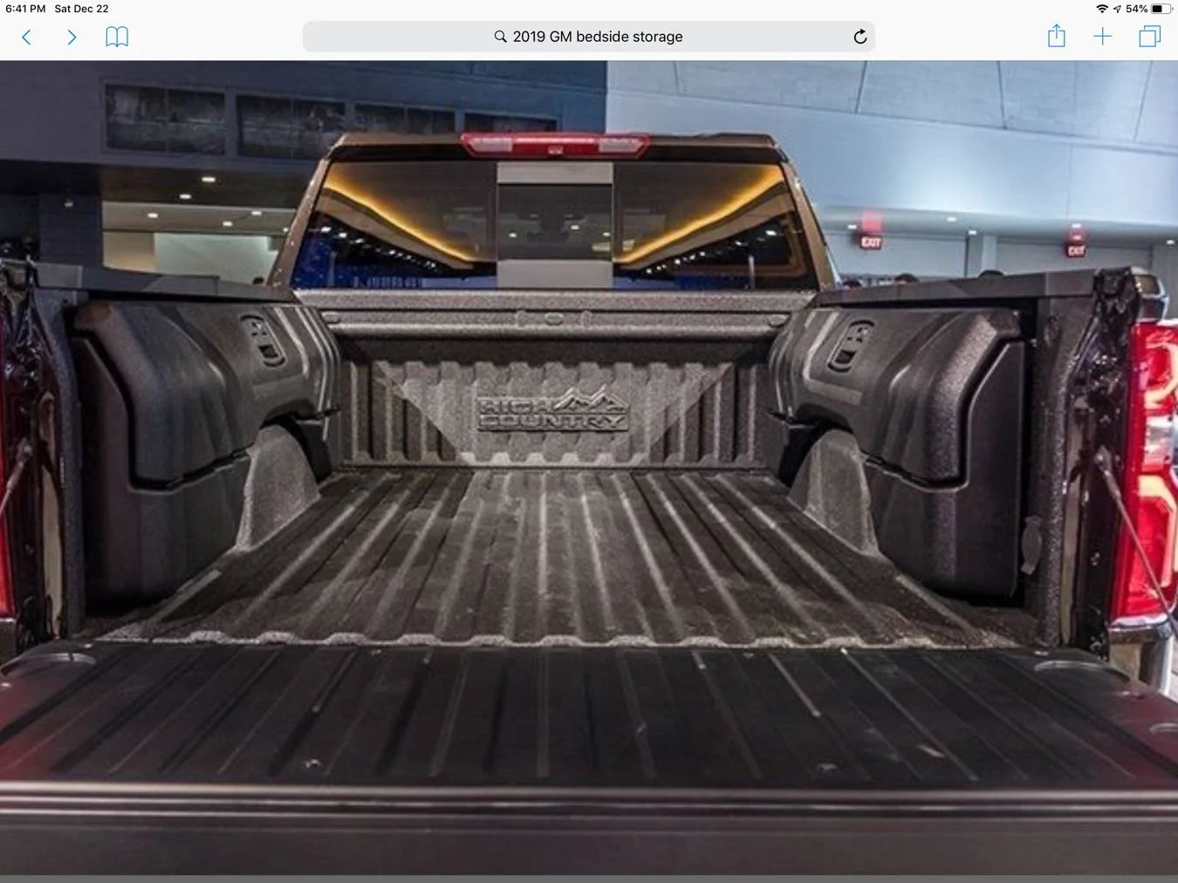Tap the Wi-Fi status icon
Image resolution: width=1178 pixels, height=883 pixels.
1102,9
